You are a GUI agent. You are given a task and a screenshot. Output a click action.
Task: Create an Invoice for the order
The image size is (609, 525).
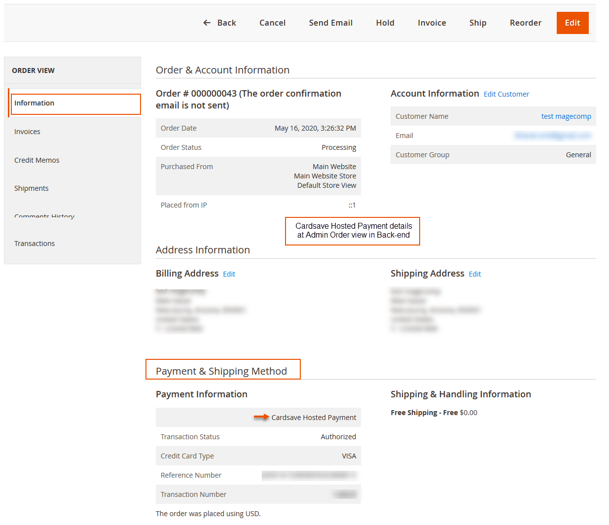(431, 23)
